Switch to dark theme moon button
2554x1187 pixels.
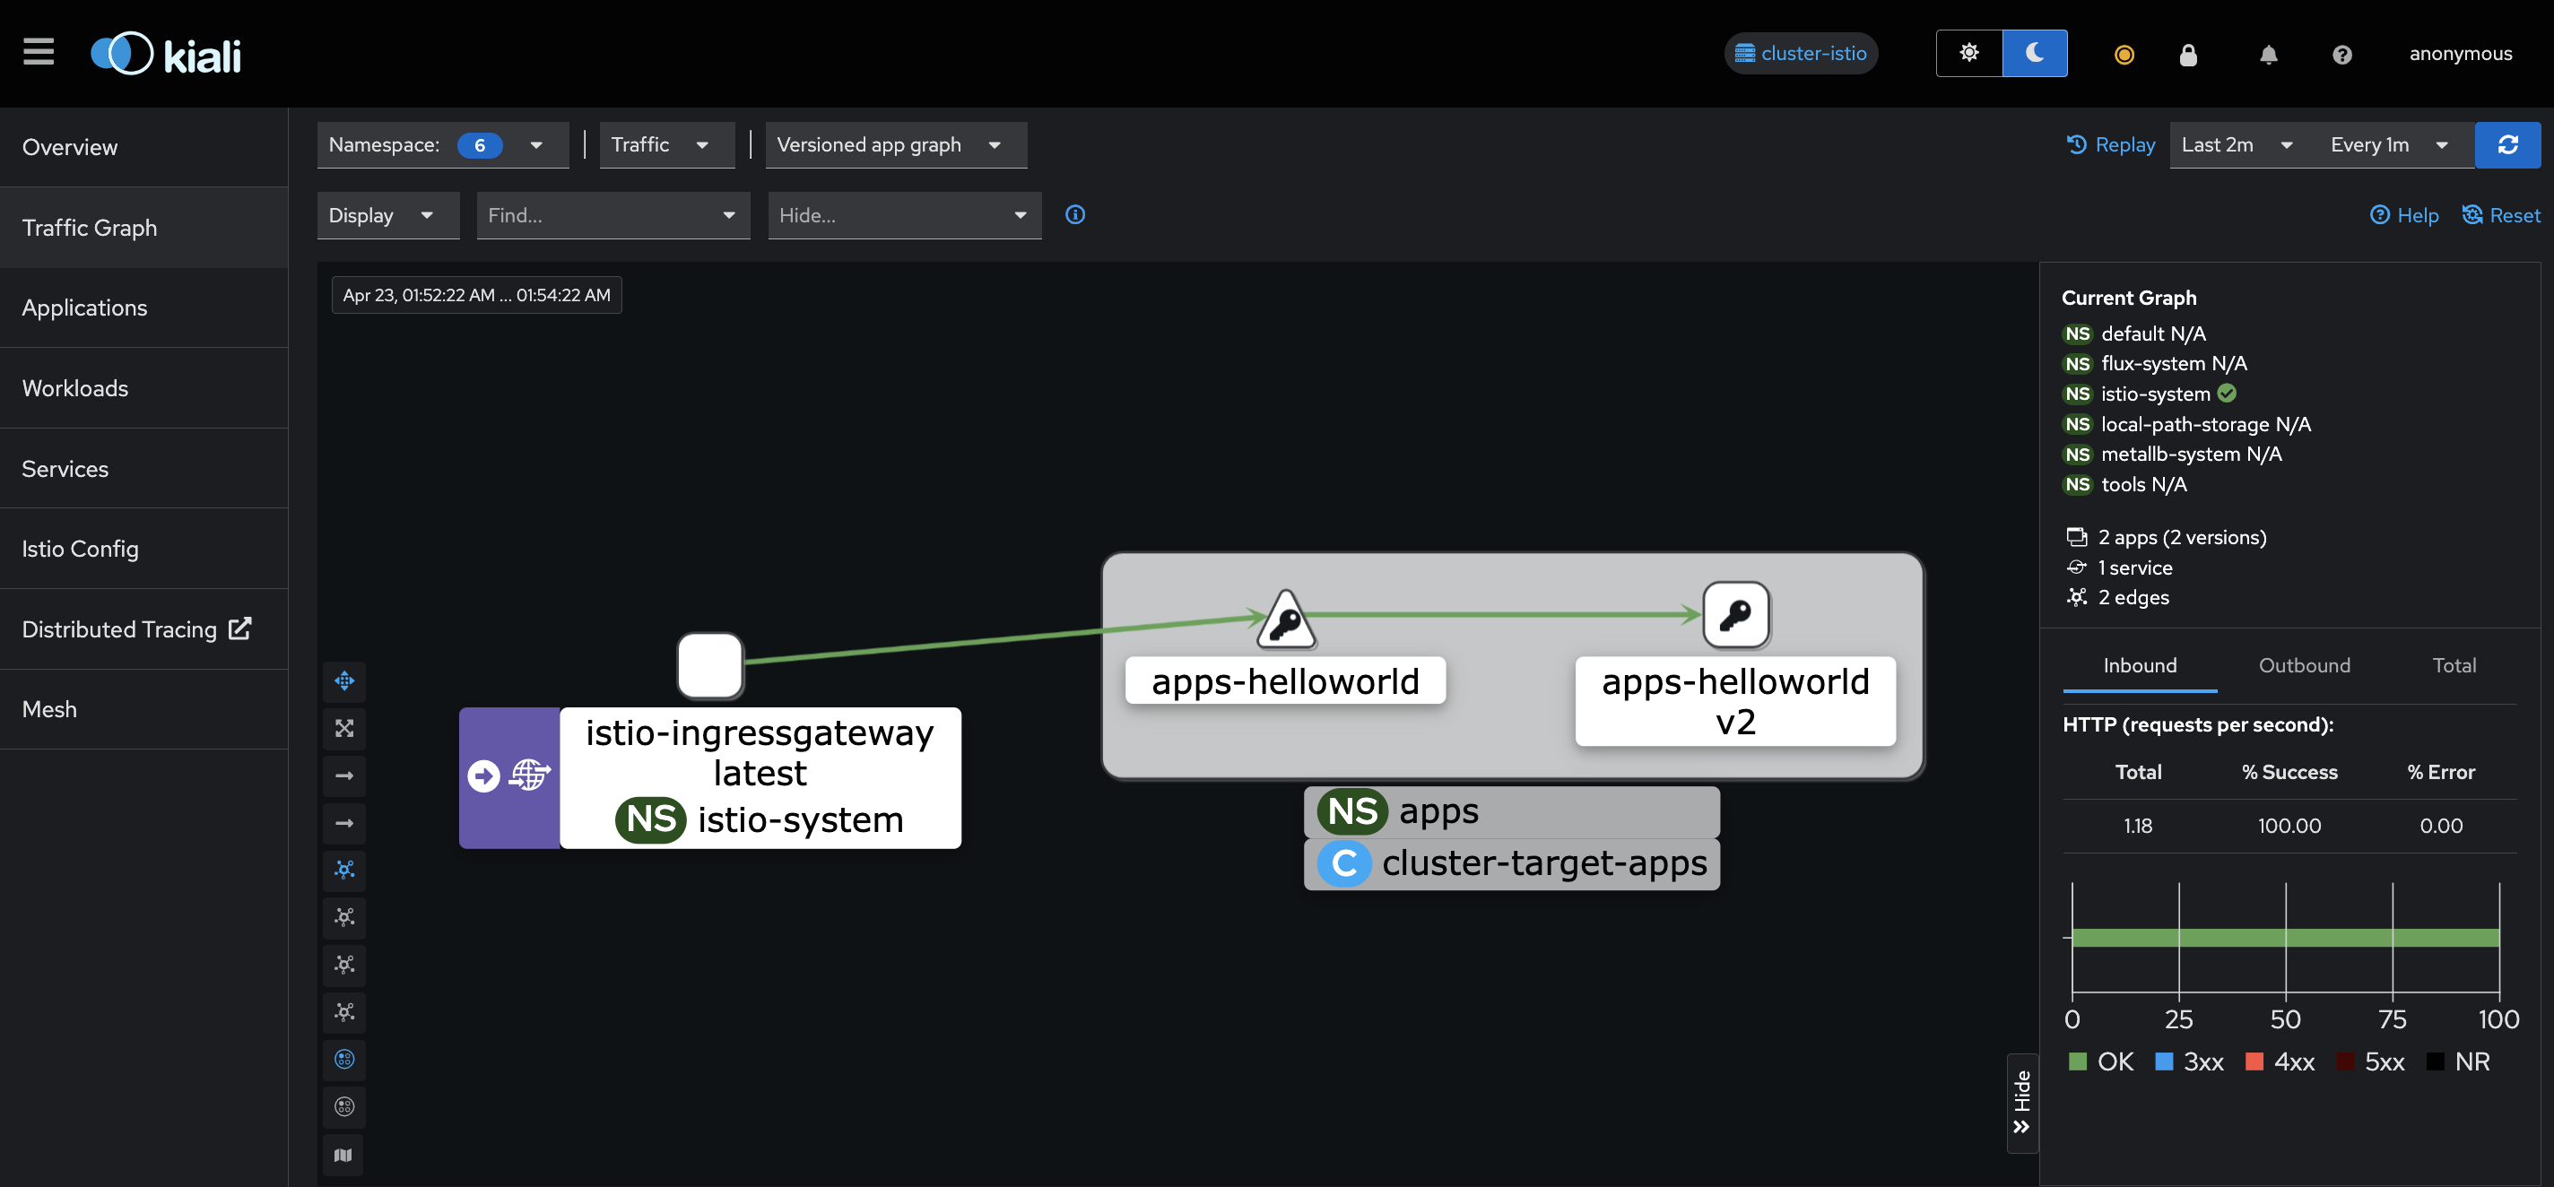[2034, 54]
